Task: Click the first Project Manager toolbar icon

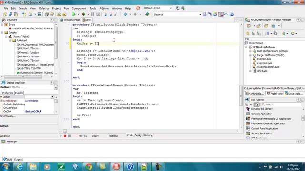Action: click(x=249, y=26)
